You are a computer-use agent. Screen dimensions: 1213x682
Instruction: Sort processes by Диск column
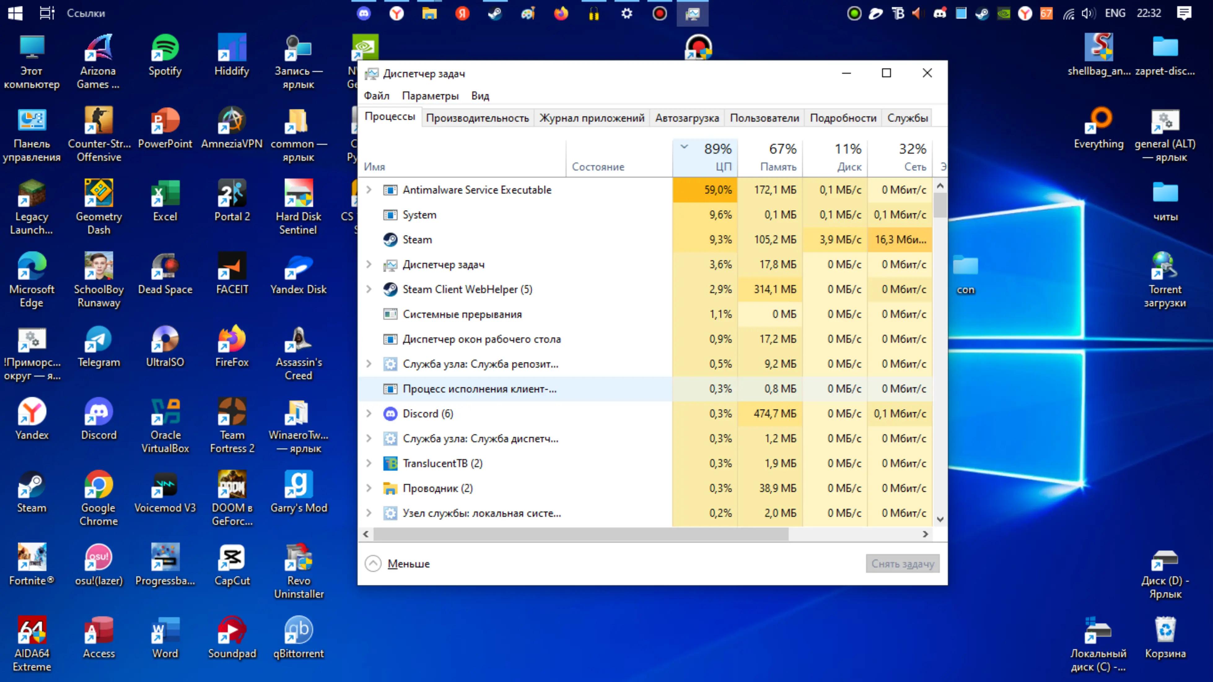pos(835,158)
